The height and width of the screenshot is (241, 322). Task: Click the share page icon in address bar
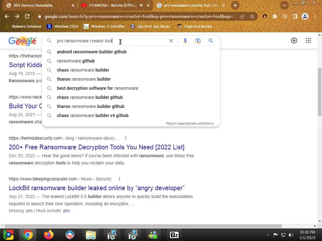pos(242,17)
